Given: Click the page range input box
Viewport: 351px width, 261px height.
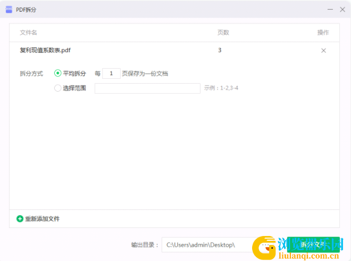Looking at the screenshot, I should (x=147, y=88).
